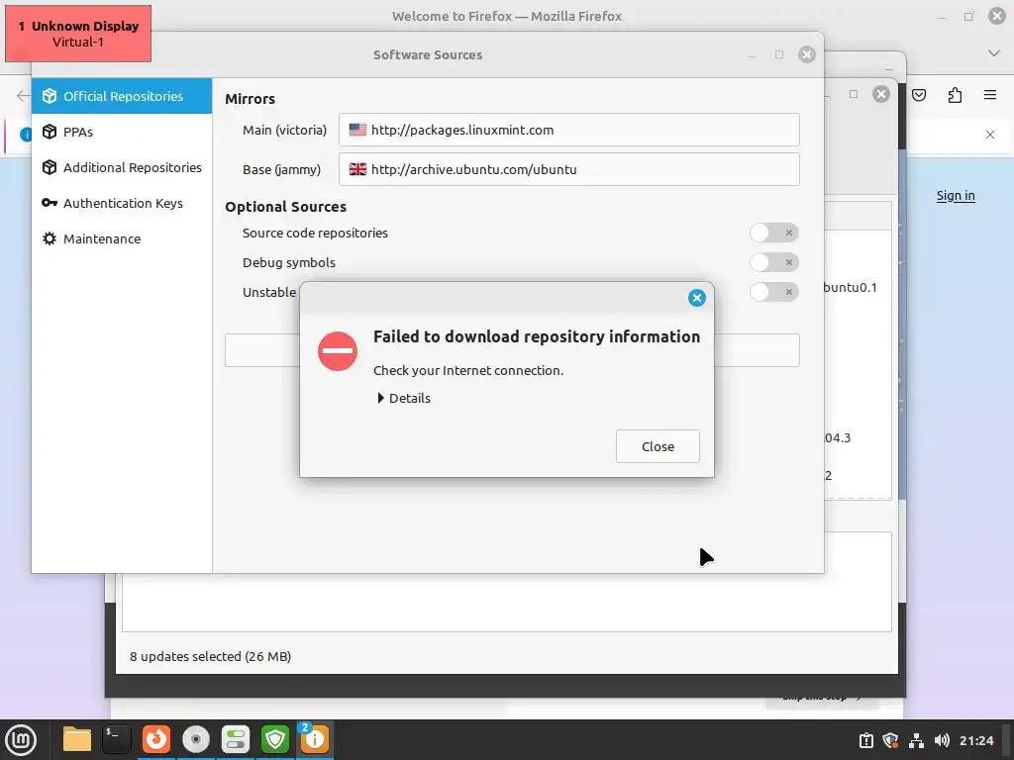This screenshot has width=1014, height=760.
Task: Toggle Source code repositories switch
Action: click(x=774, y=233)
